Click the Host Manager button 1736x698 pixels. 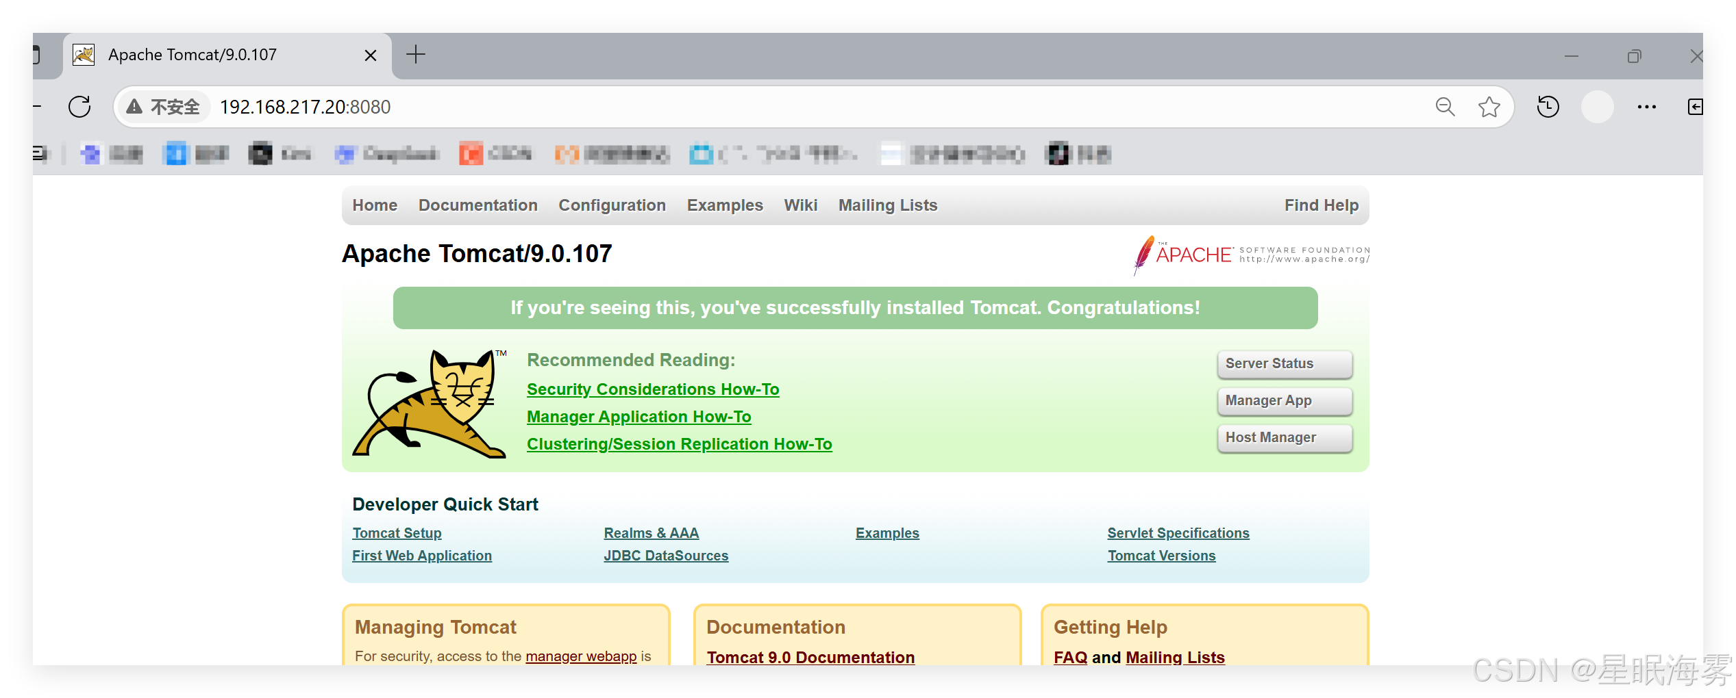(1285, 438)
